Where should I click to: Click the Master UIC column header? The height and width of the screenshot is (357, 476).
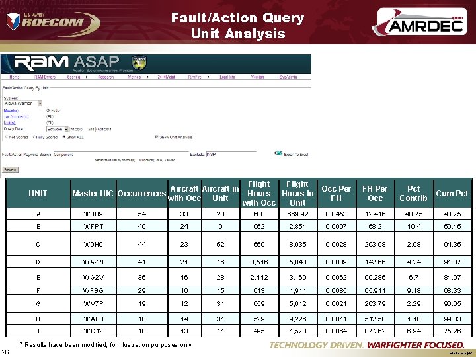tap(93, 193)
